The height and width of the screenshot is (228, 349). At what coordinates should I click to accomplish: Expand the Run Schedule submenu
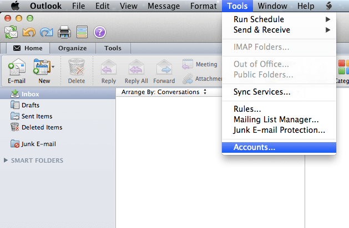point(279,19)
